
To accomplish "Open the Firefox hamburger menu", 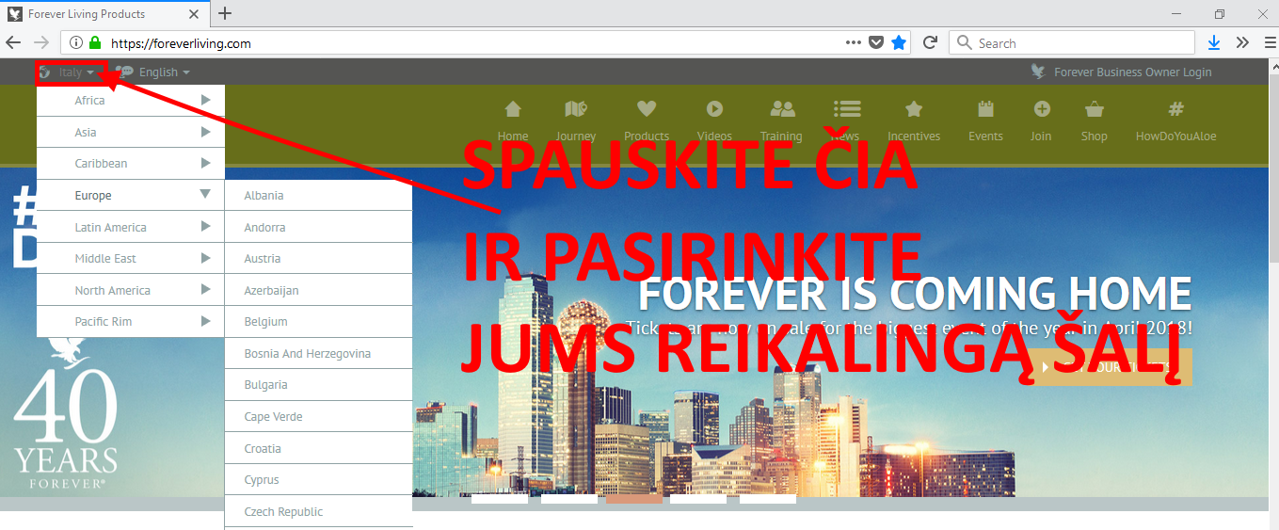I will click(x=1269, y=42).
